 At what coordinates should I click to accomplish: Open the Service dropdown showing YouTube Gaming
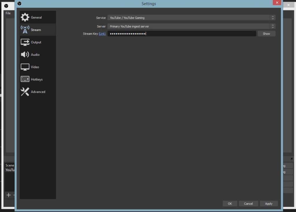pyautogui.click(x=191, y=18)
